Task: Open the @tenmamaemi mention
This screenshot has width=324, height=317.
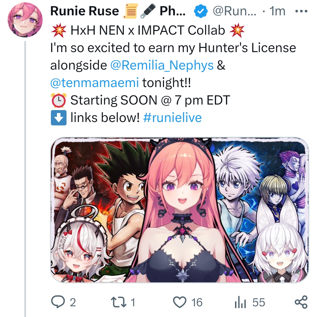Action: 95,83
